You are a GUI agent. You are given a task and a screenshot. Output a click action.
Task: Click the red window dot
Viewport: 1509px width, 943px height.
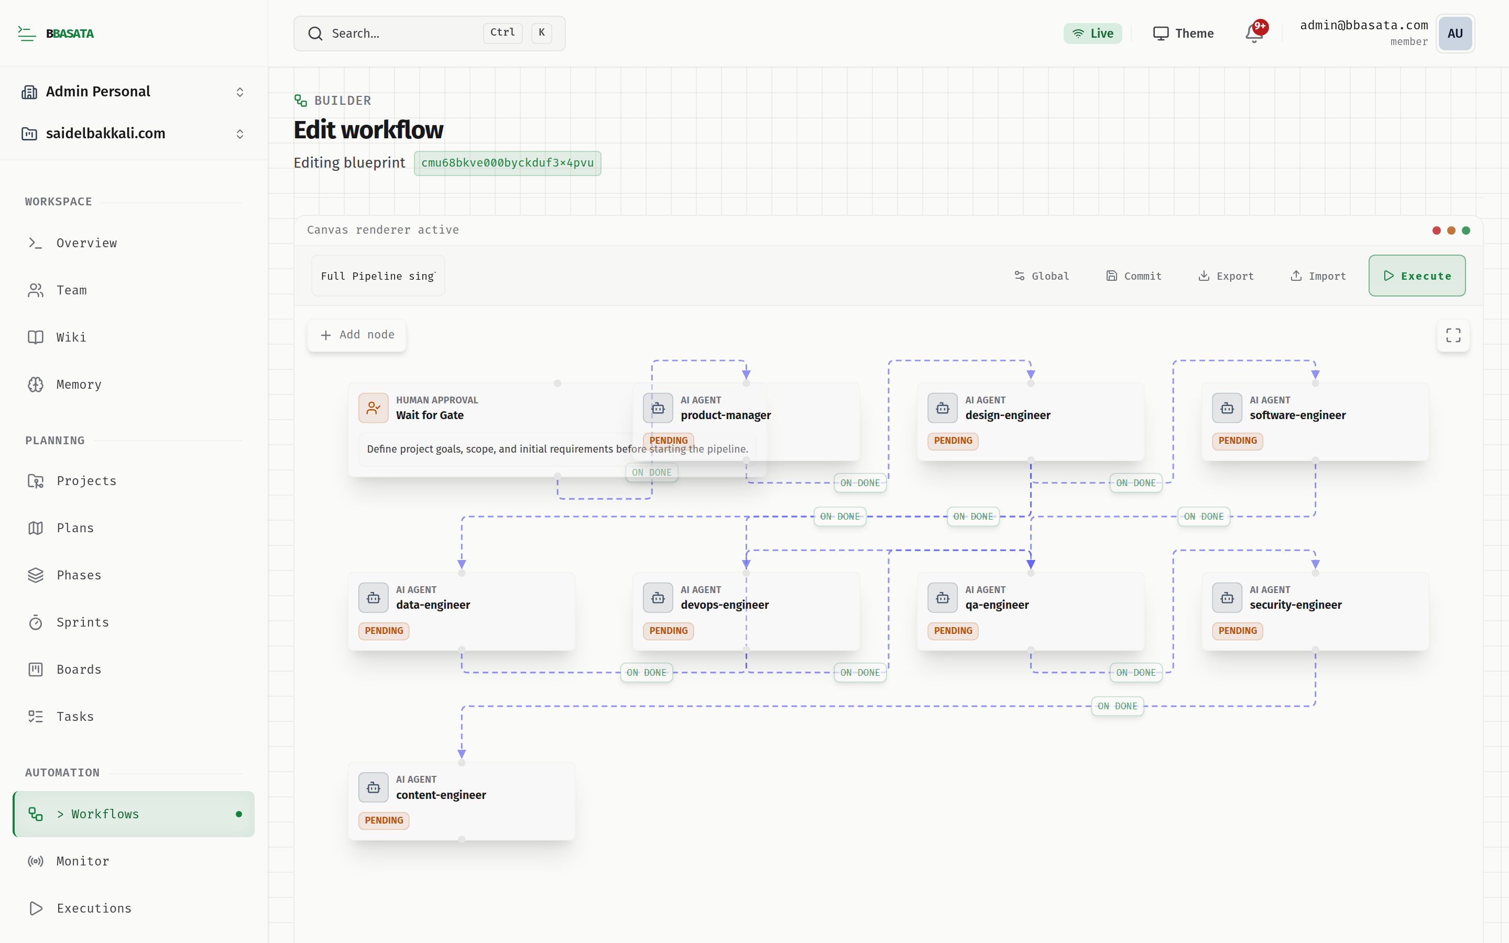1437,231
